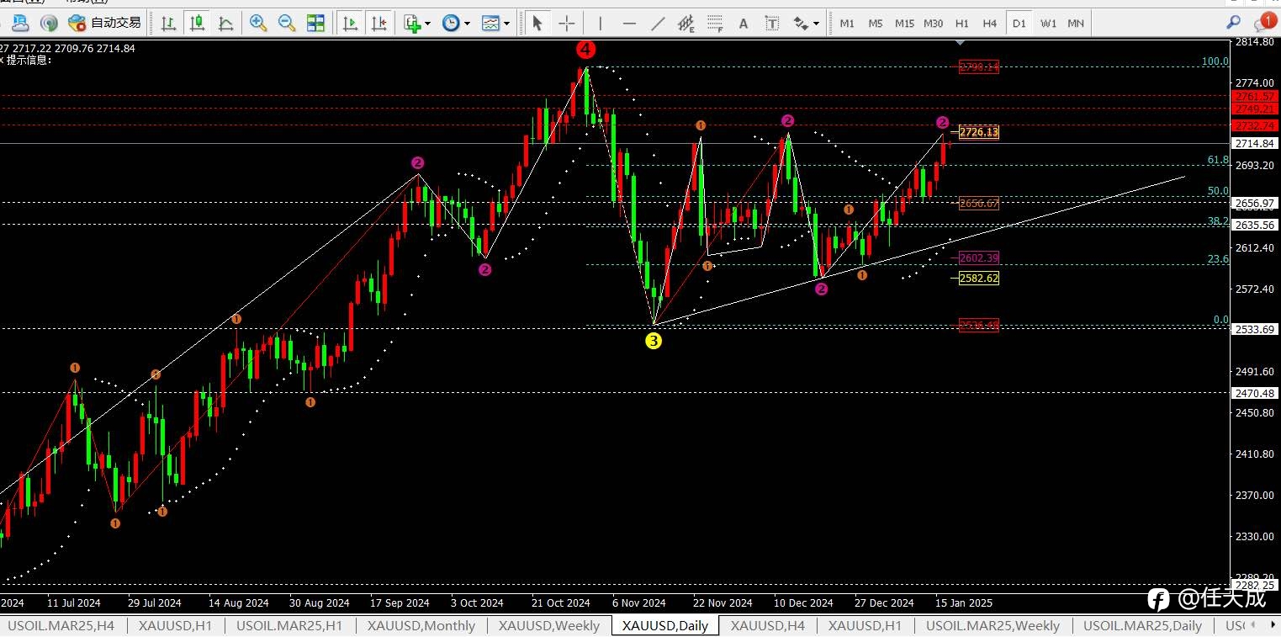Open the arrows objects dropdown

[x=807, y=23]
